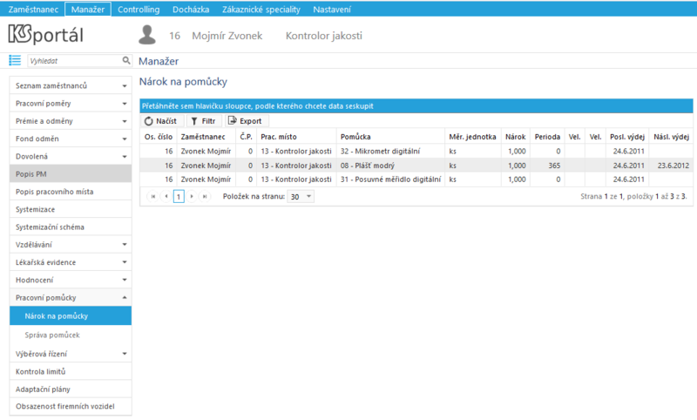Expand Seznam zaměstnanců sidebar section
The image size is (697, 420).
(x=71, y=85)
